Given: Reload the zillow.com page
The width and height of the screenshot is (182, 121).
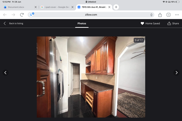Looking at the screenshot, I should pos(22,15).
